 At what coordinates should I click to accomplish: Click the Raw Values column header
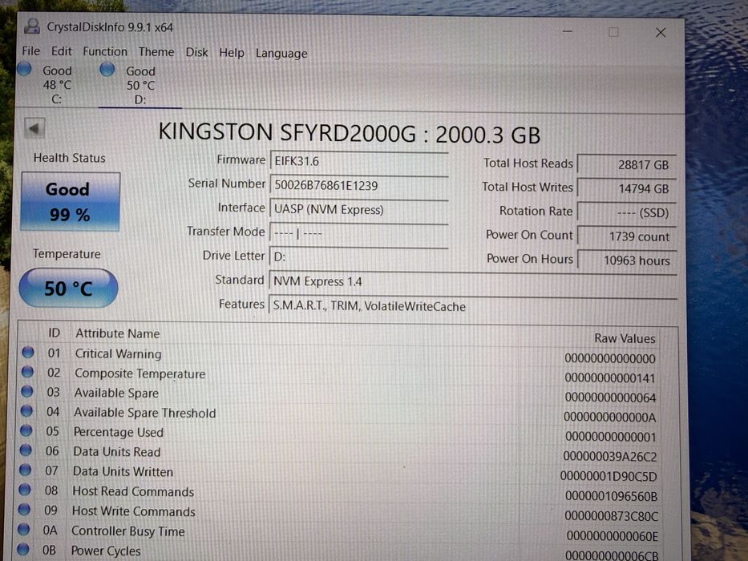click(x=625, y=338)
